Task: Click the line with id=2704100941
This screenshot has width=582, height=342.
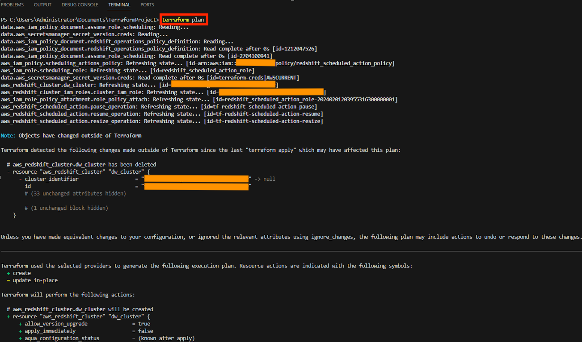Action: 137,56
